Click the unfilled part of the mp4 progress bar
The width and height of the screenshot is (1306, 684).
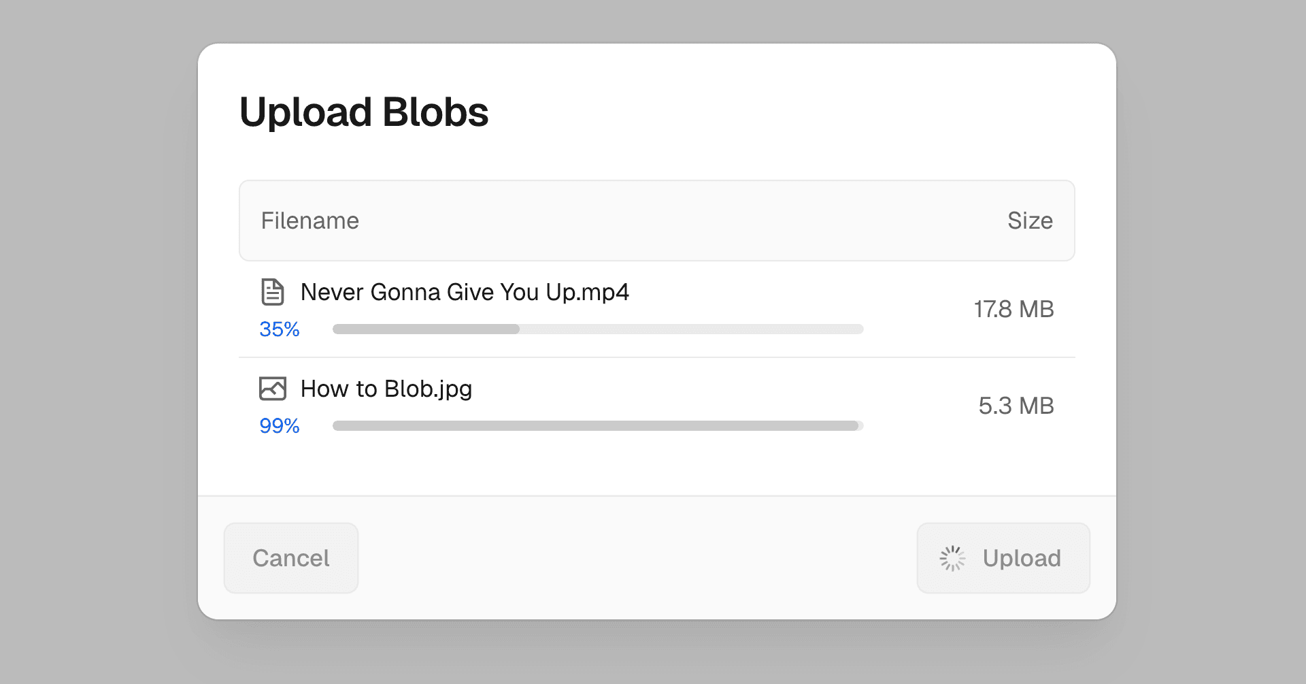click(x=691, y=329)
